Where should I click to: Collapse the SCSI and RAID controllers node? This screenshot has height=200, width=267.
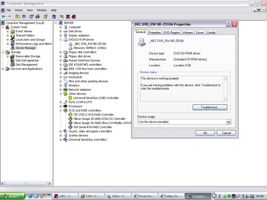pyautogui.click(x=61, y=110)
